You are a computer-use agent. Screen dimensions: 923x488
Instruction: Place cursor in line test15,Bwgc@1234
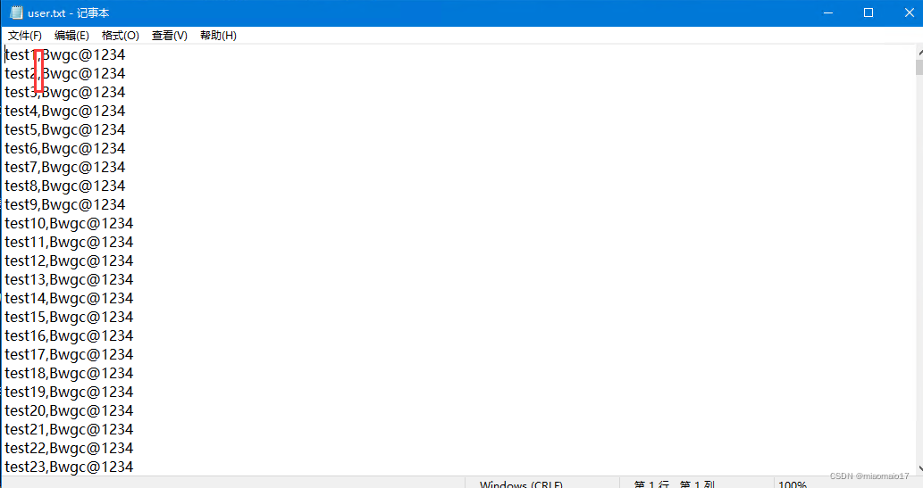[69, 318]
